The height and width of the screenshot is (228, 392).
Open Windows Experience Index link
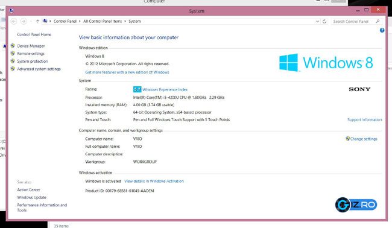pyautogui.click(x=165, y=89)
